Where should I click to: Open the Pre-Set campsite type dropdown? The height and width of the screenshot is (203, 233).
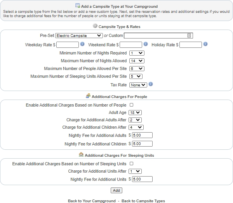(79, 36)
